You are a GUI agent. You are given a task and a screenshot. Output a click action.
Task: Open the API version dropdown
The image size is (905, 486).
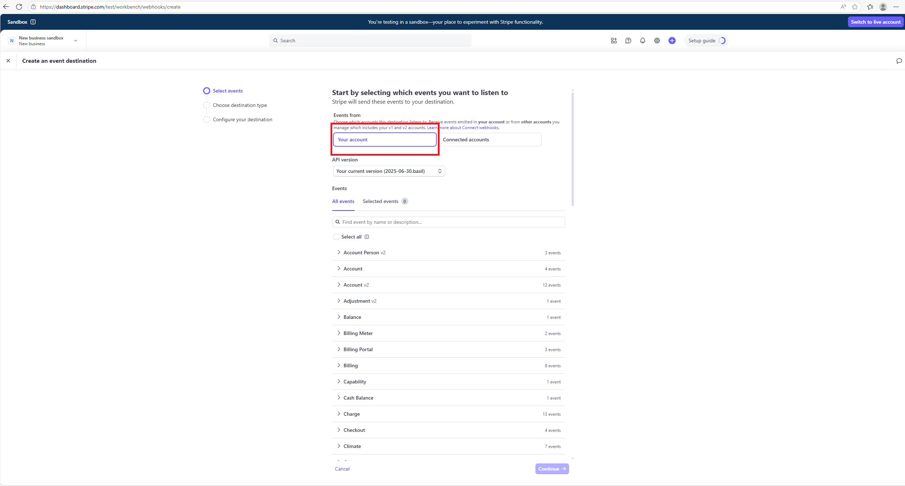point(389,171)
